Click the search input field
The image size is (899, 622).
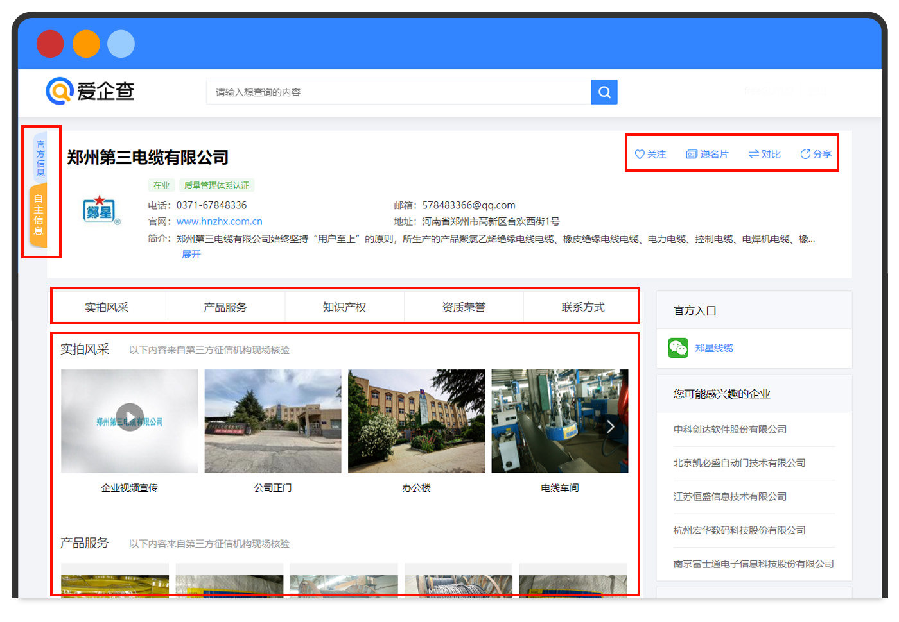[399, 92]
